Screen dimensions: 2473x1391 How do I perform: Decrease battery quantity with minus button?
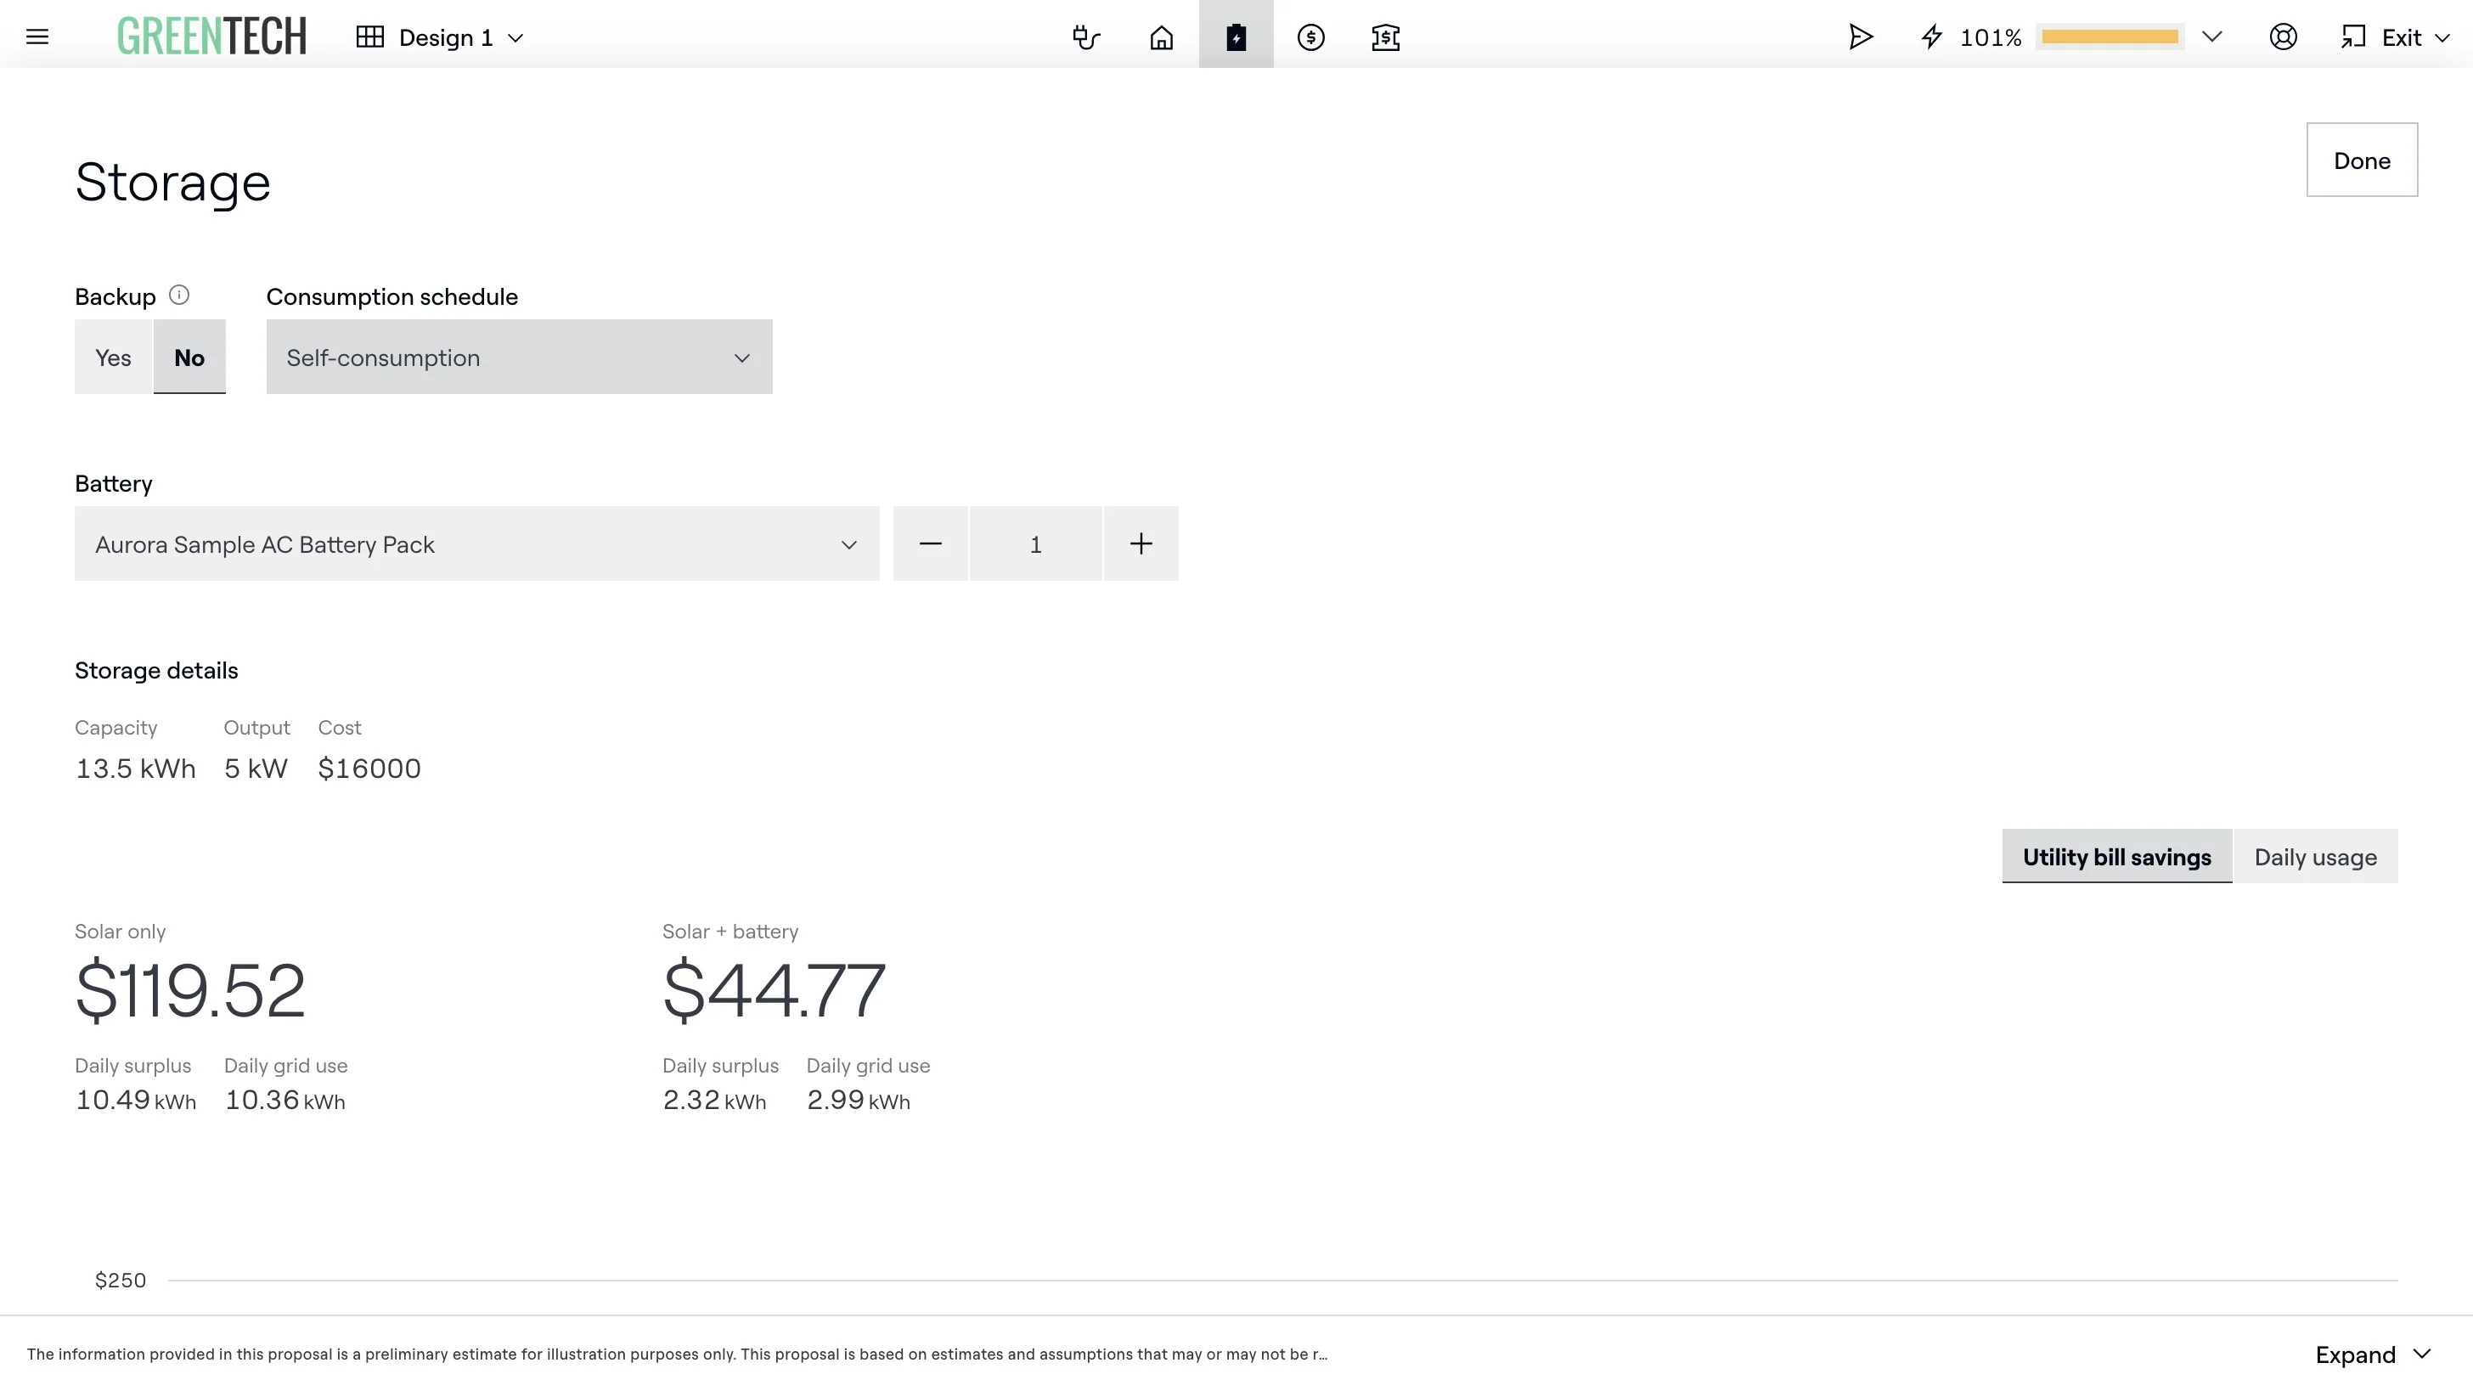click(930, 544)
